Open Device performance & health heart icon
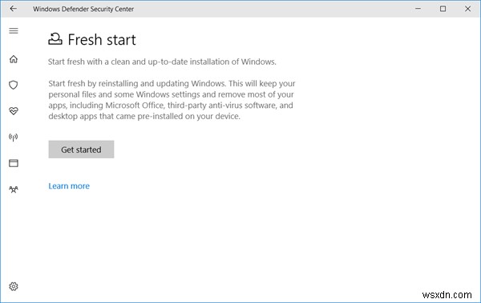Viewport: 481px width, 303px height. click(x=14, y=111)
